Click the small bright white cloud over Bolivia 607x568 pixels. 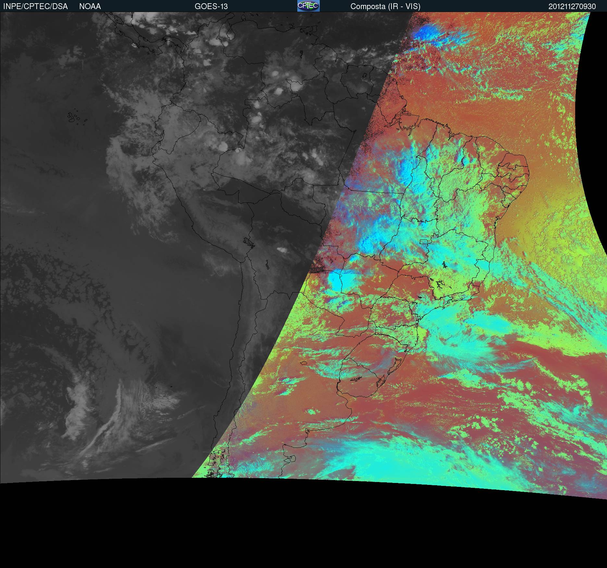pos(282,250)
